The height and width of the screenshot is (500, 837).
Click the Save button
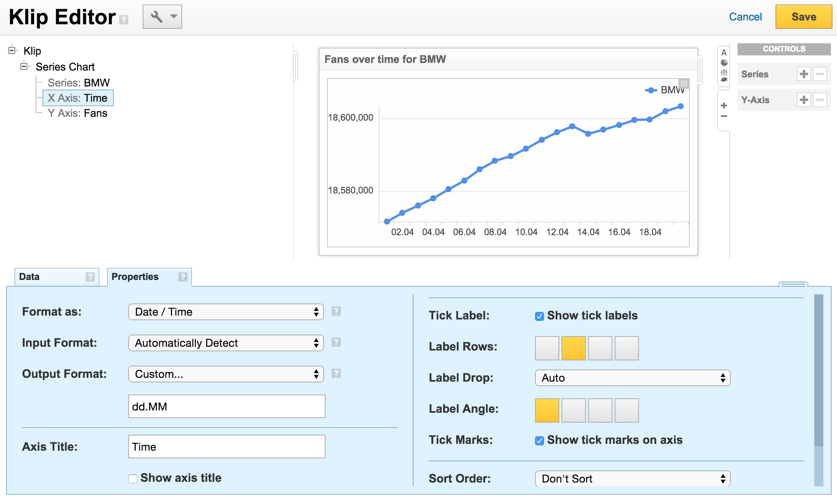[804, 17]
